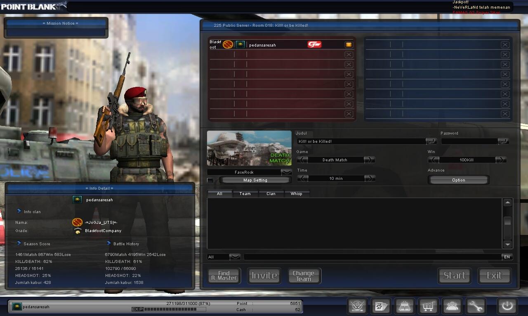Switch to Whisp chat tab

(297, 193)
